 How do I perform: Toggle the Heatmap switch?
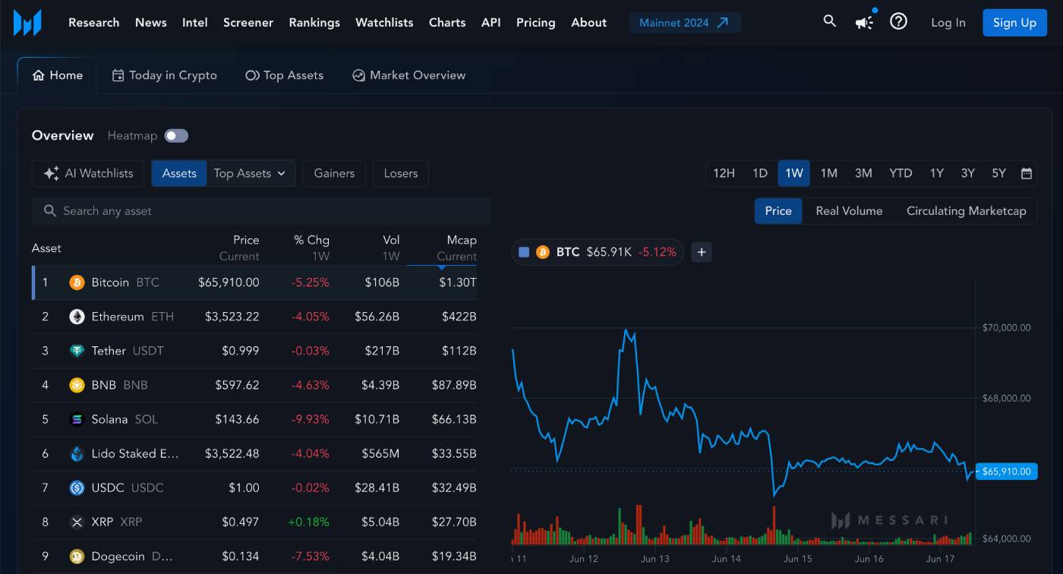tap(176, 136)
